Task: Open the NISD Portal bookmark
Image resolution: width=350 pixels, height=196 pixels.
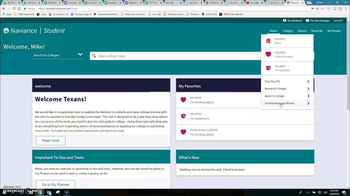Action: (209, 14)
